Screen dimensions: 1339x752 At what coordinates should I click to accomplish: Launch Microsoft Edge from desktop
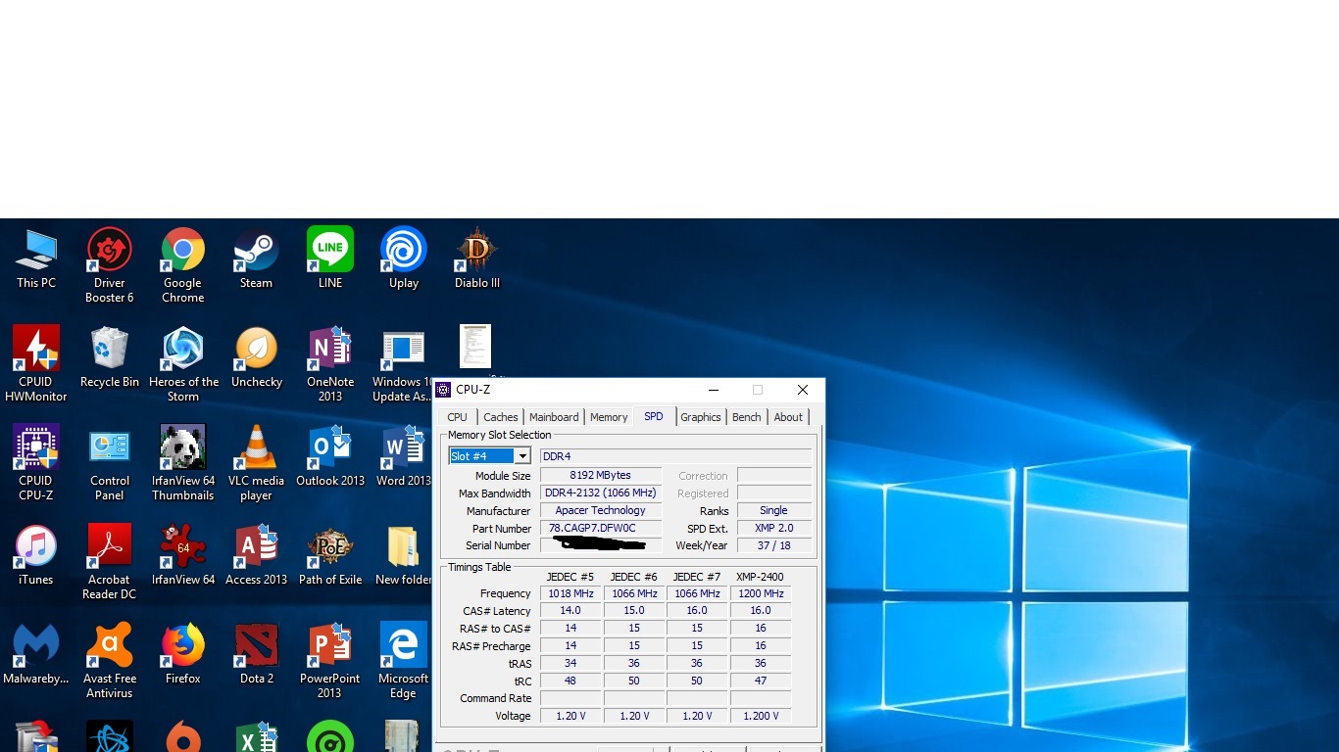click(404, 661)
